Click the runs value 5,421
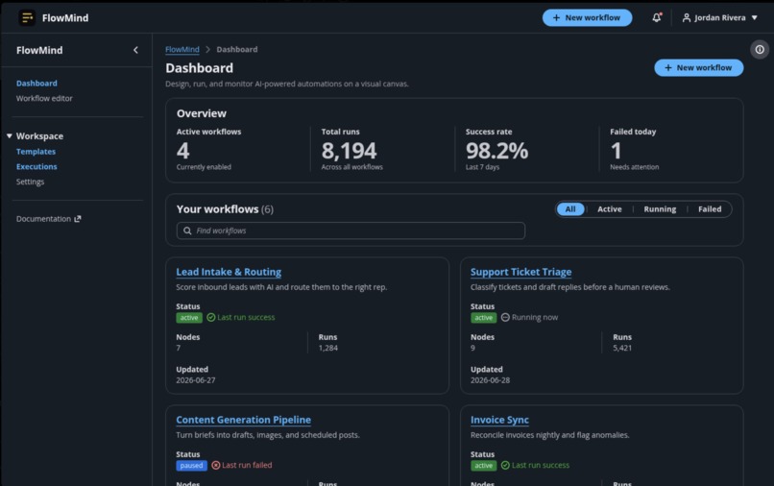This screenshot has width=774, height=486. tap(622, 348)
